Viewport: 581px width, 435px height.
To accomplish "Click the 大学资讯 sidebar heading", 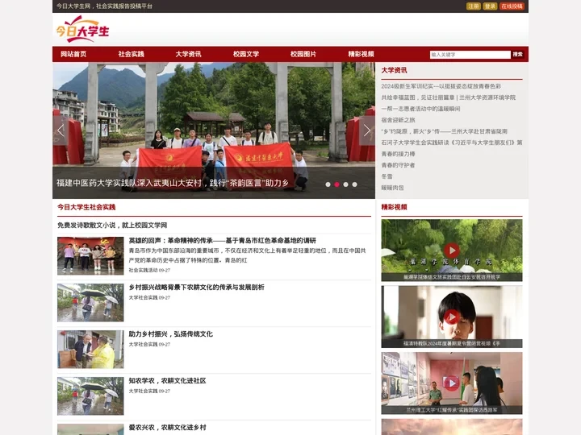I will [394, 70].
